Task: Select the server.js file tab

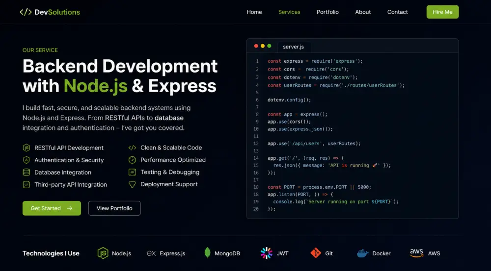Action: click(294, 47)
